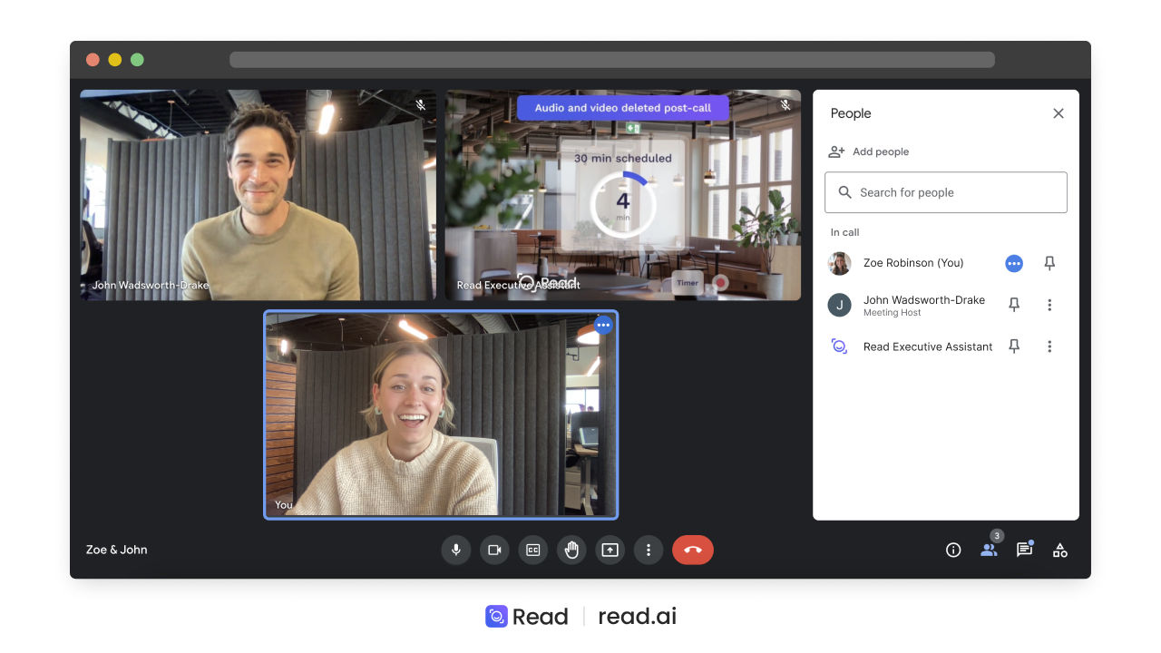Open more options in call controls

click(x=649, y=550)
